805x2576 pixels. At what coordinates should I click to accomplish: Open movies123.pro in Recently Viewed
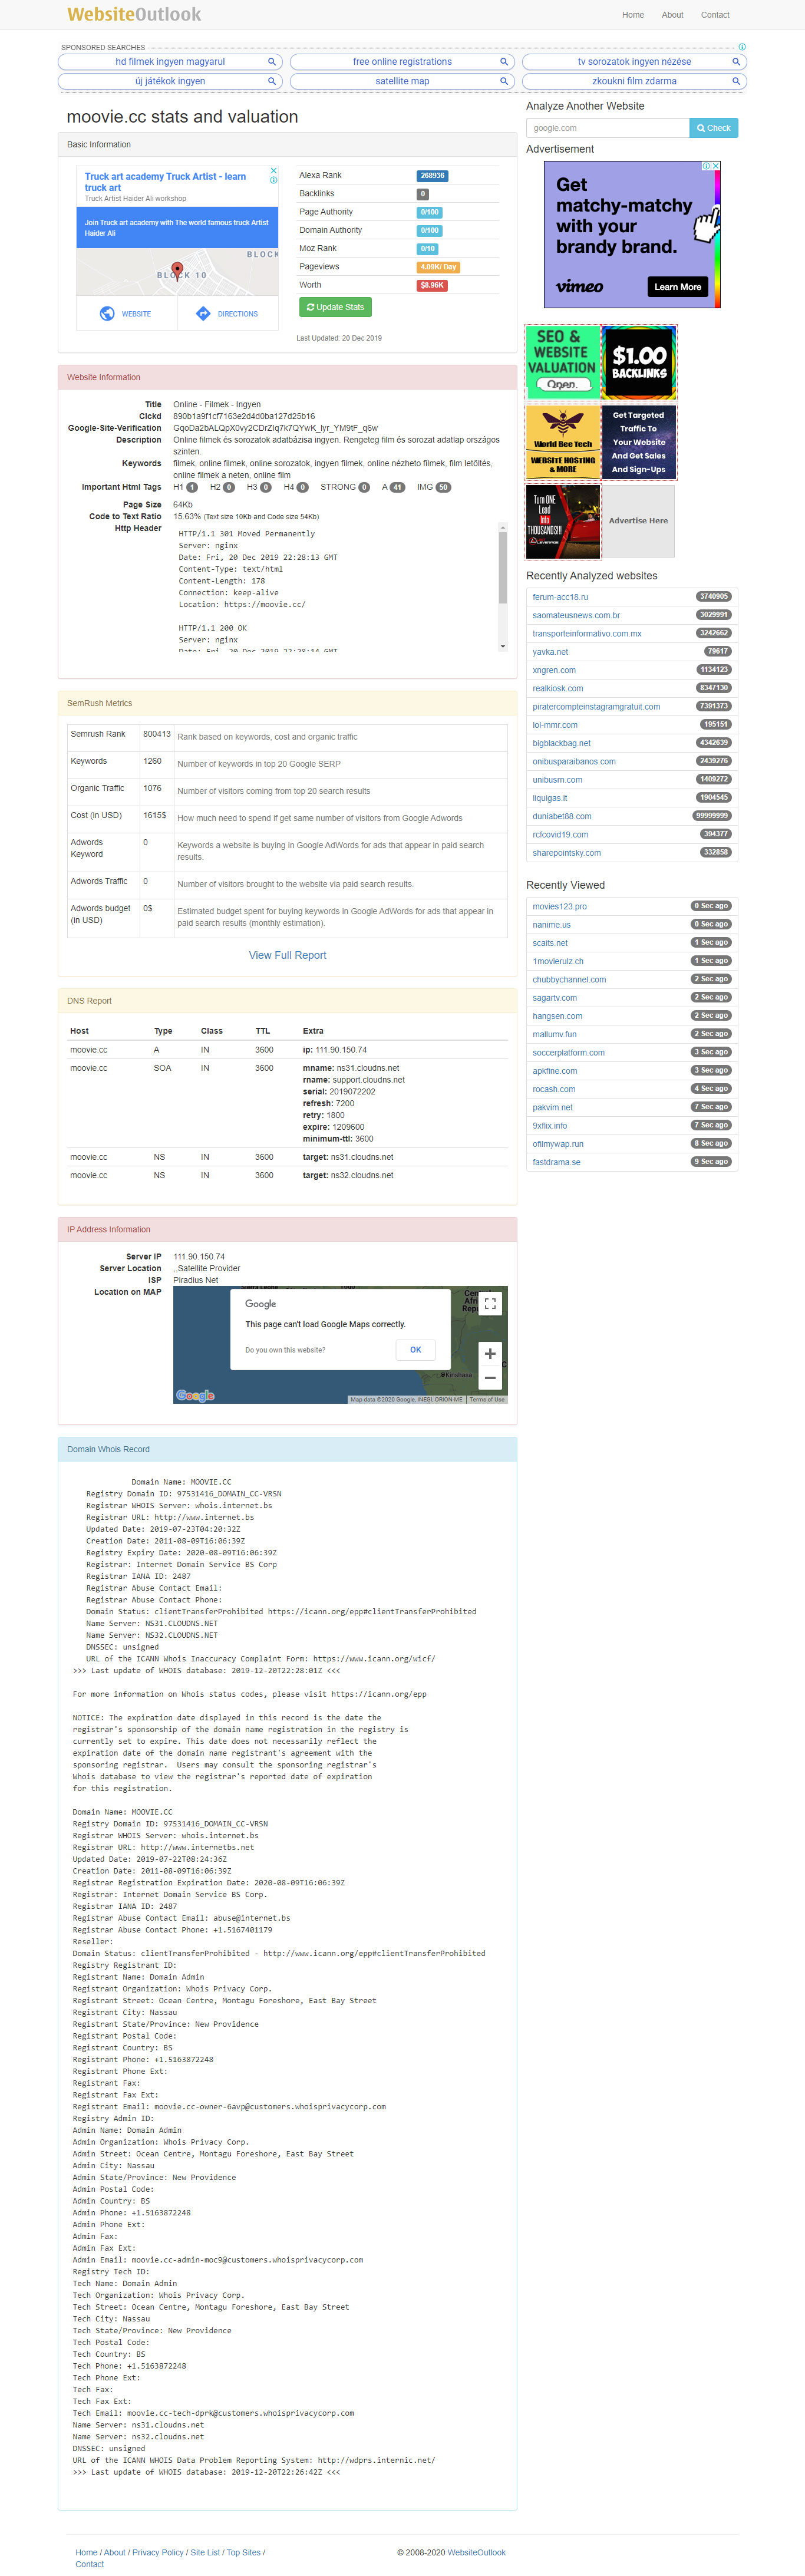coord(560,907)
